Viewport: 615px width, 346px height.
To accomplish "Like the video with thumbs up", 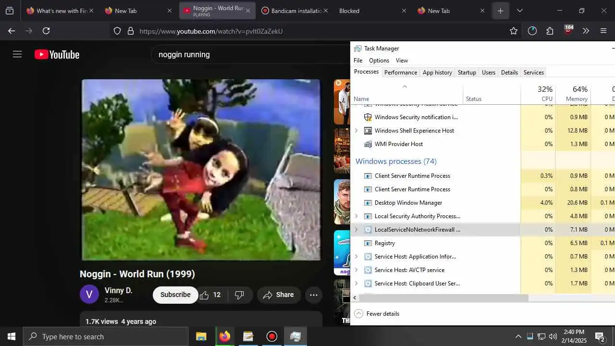I will [x=210, y=295].
